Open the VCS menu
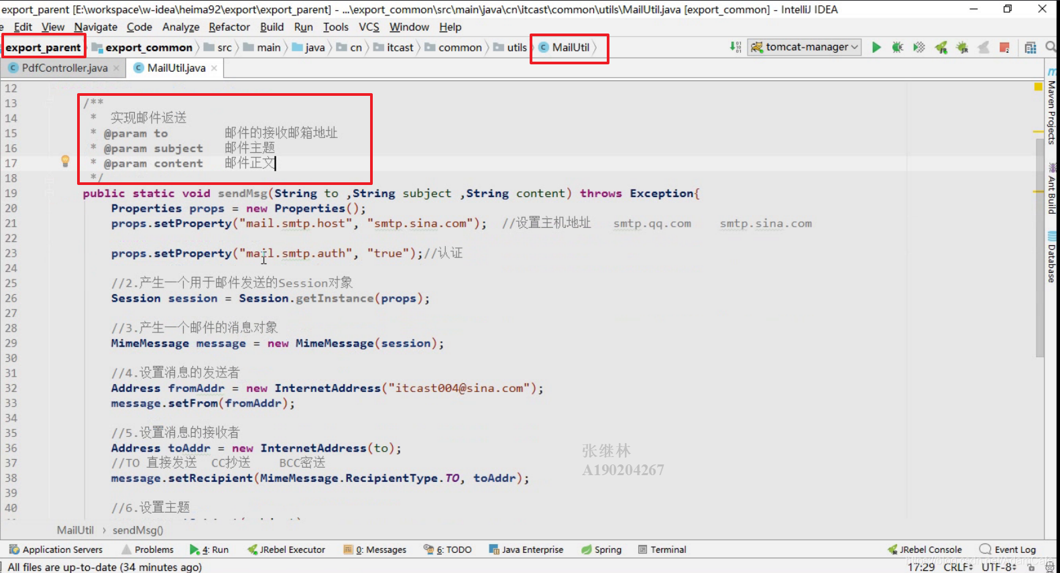 click(x=369, y=27)
